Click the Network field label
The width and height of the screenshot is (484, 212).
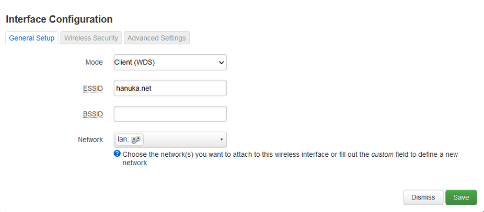90,140
